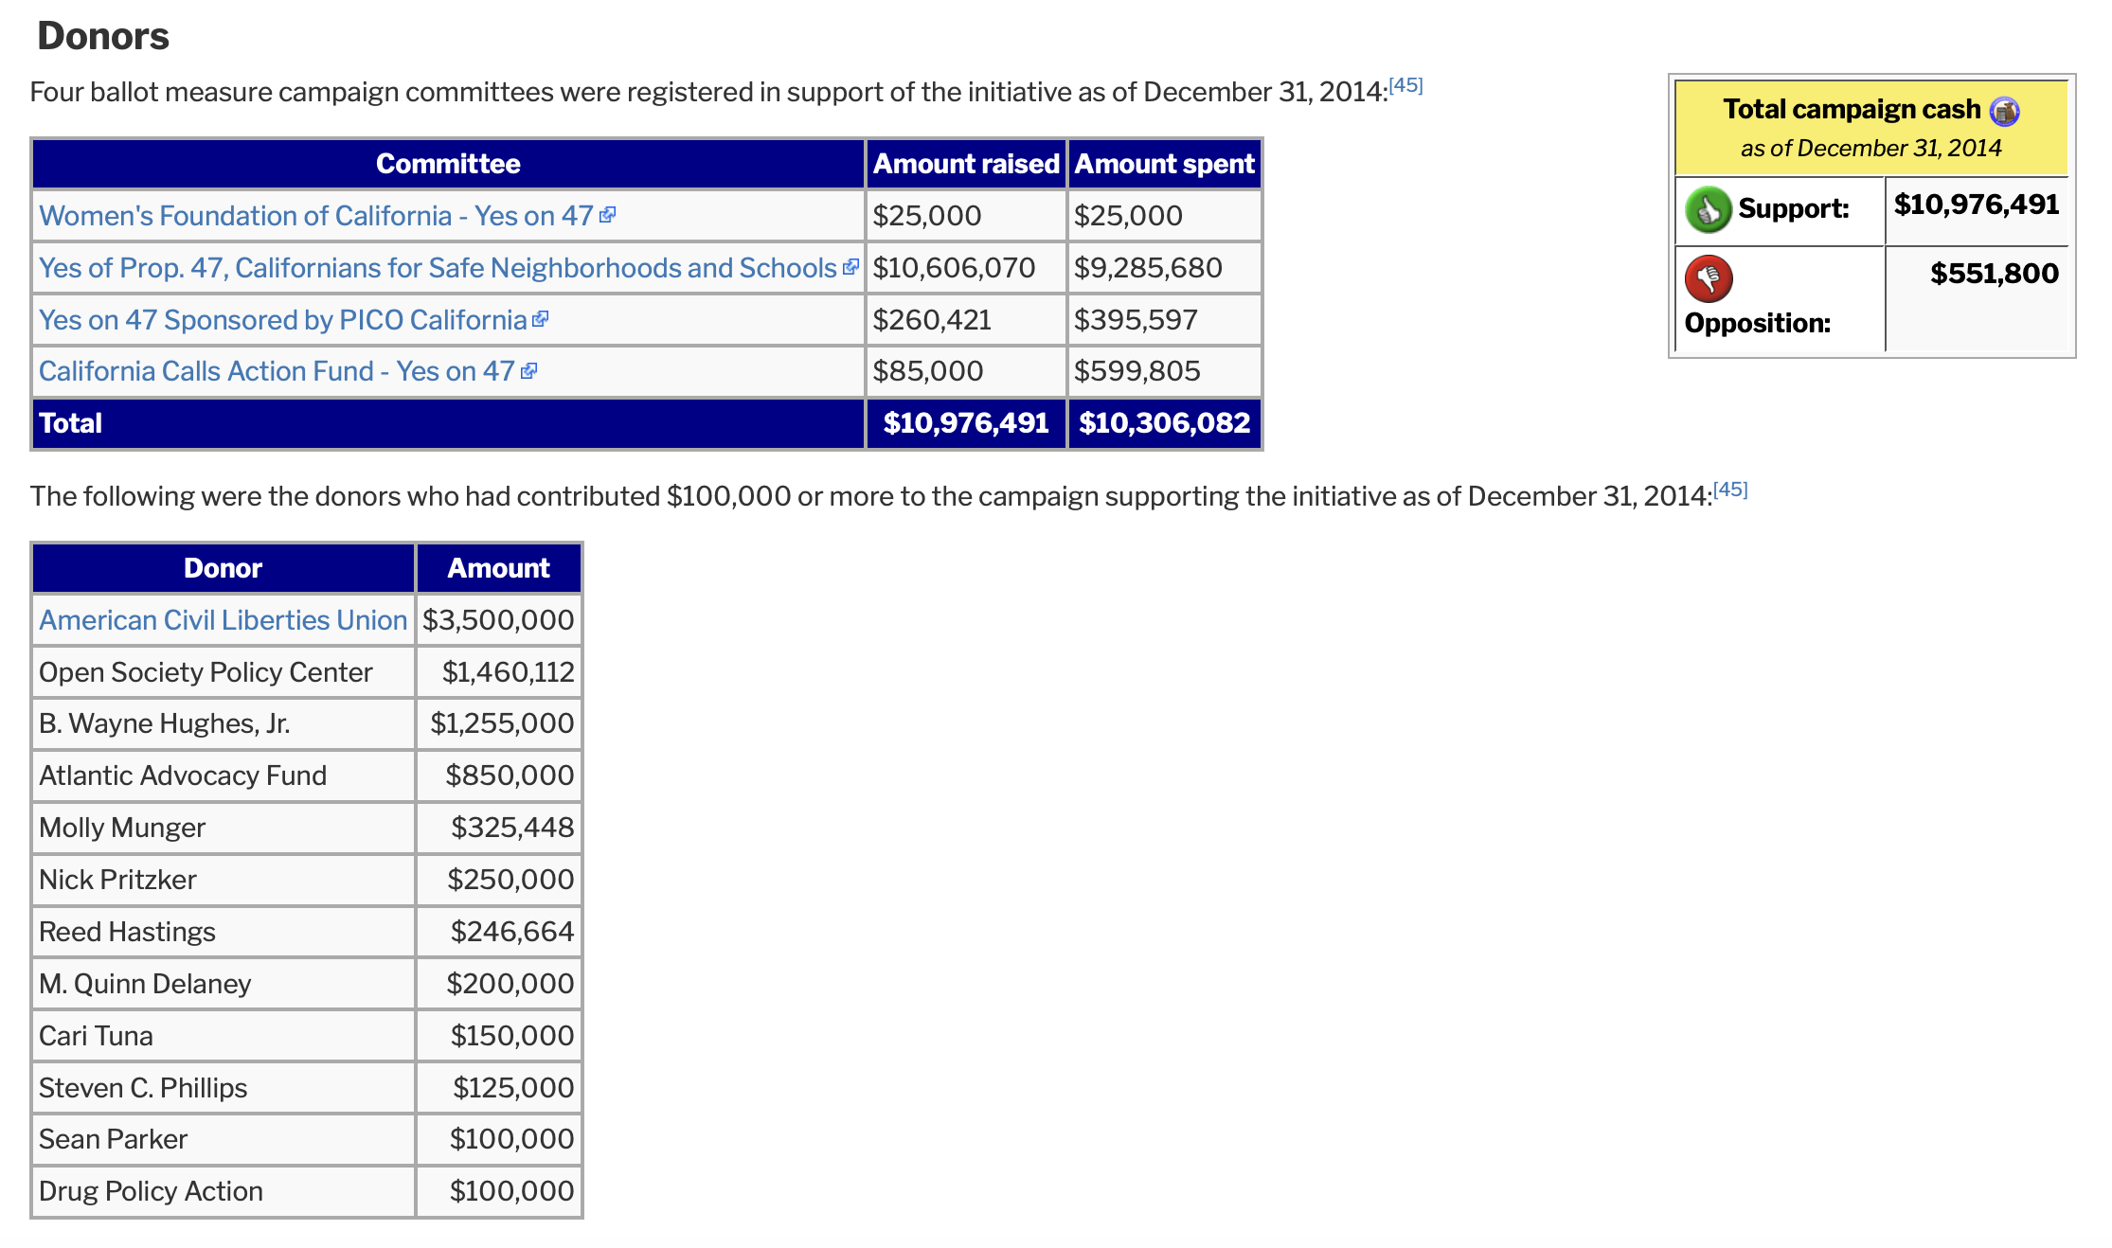Click external link icon after Safe Neighborhoods and Schools
This screenshot has width=2112, height=1248.
tap(850, 267)
